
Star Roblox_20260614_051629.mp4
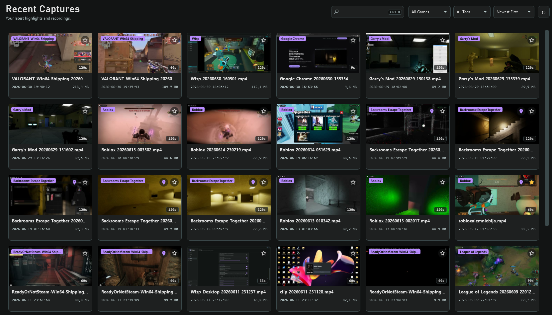tap(353, 111)
